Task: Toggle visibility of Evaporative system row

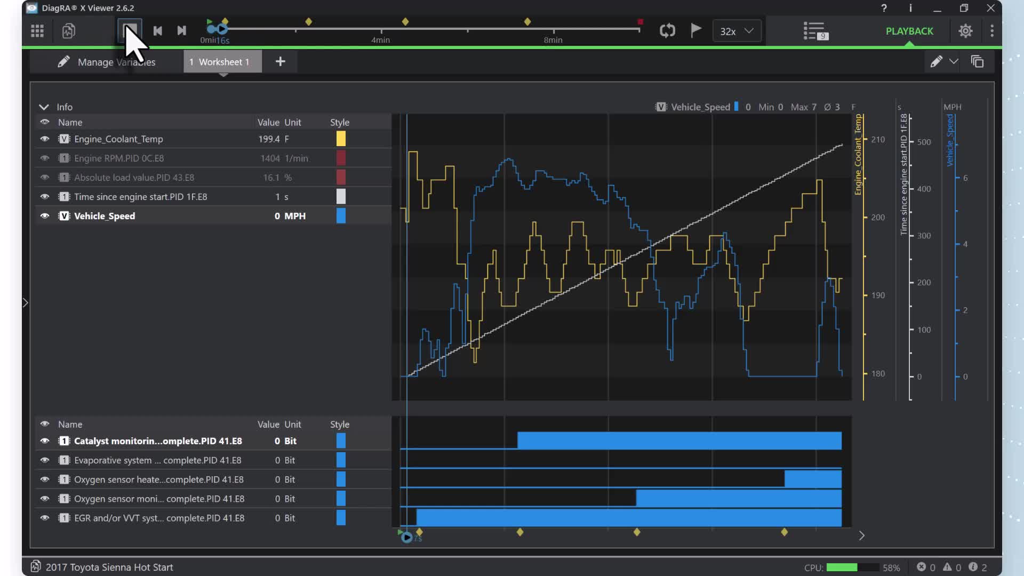Action: [x=45, y=460]
